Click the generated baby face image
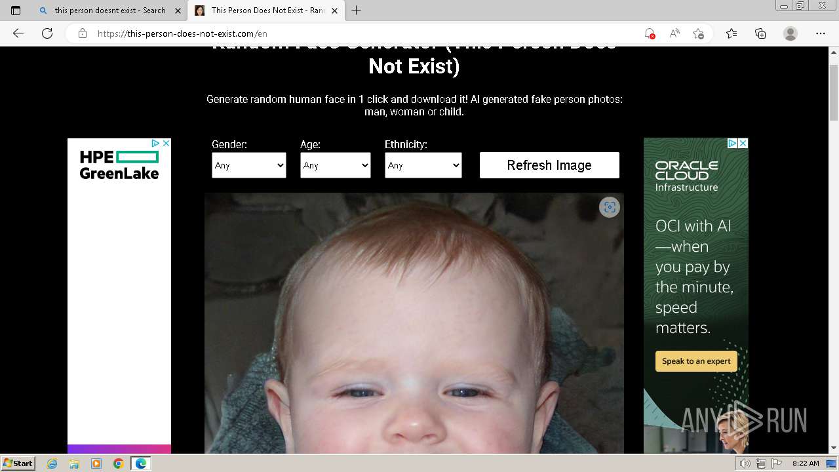839x472 pixels. click(x=414, y=323)
